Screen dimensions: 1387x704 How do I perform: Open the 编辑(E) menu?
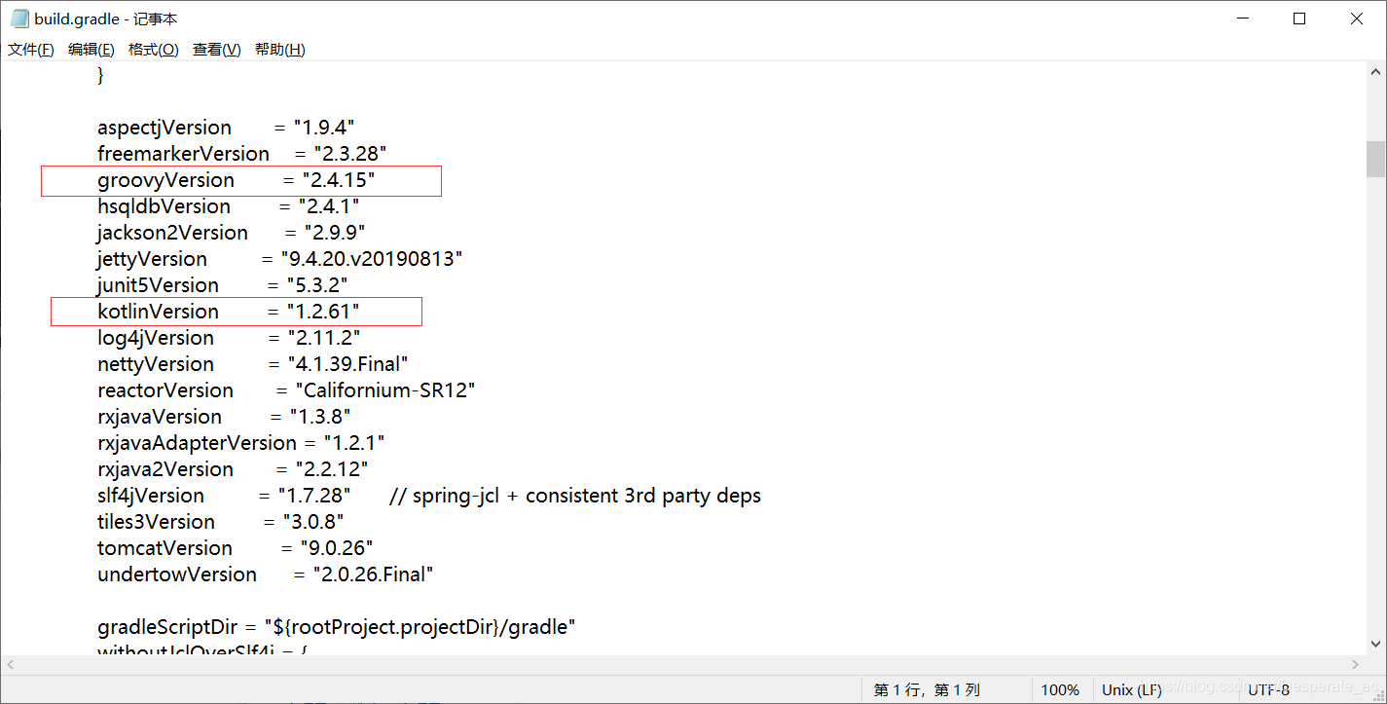pos(91,50)
